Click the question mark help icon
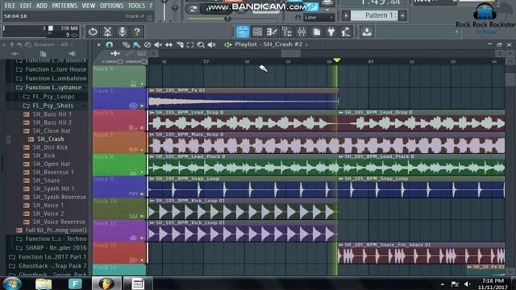Image resolution: width=516 pixels, height=290 pixels. (137, 32)
